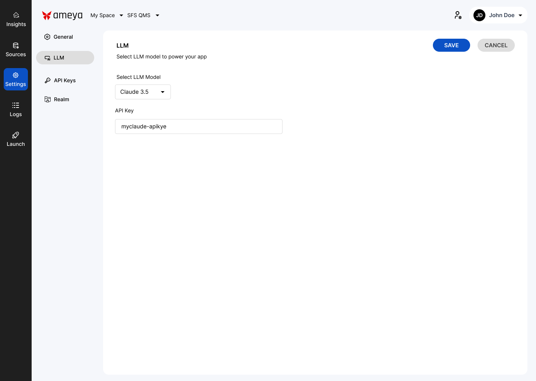
Task: Open Insights via the house icon
Action: pyautogui.click(x=16, y=15)
